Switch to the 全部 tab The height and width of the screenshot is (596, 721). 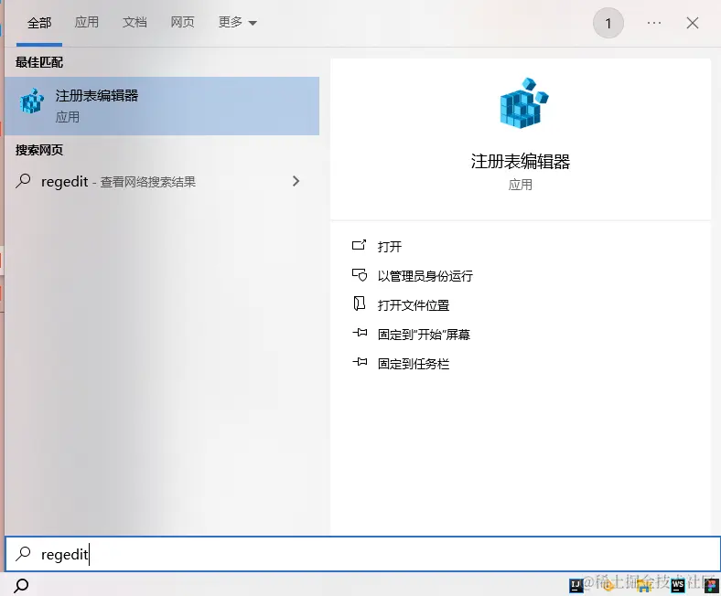click(39, 23)
